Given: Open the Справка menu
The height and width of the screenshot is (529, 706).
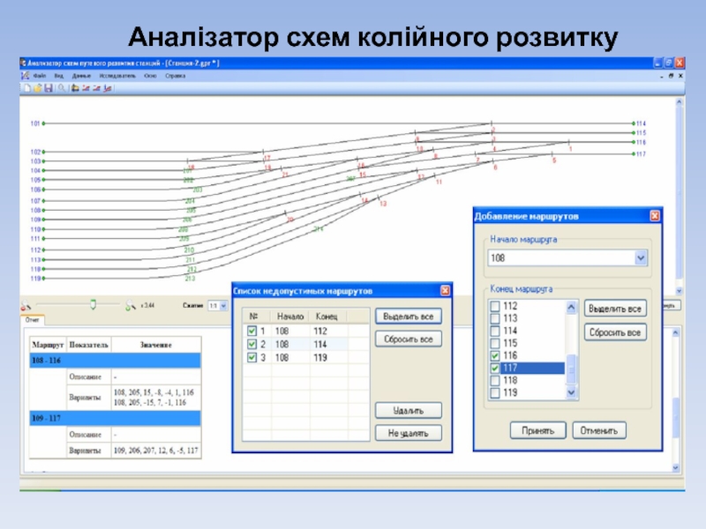Looking at the screenshot, I should (x=175, y=76).
